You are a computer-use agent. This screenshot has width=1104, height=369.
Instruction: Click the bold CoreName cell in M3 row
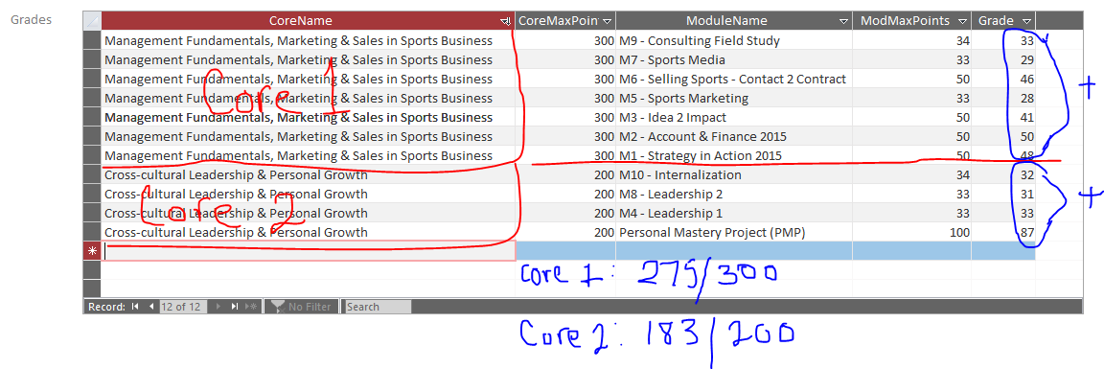click(x=309, y=117)
